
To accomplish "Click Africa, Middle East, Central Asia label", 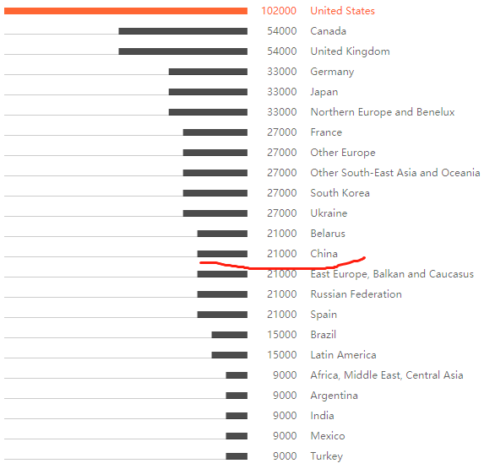I will (x=387, y=375).
